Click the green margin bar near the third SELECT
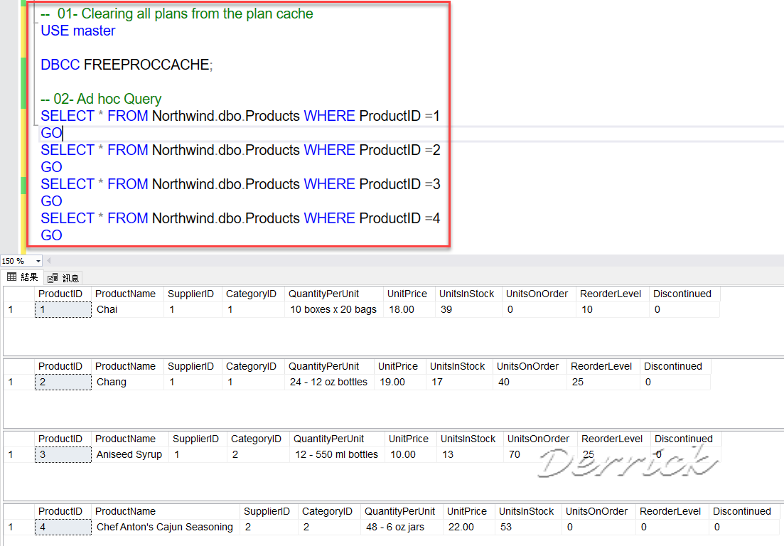This screenshot has width=784, height=546. coord(23,186)
